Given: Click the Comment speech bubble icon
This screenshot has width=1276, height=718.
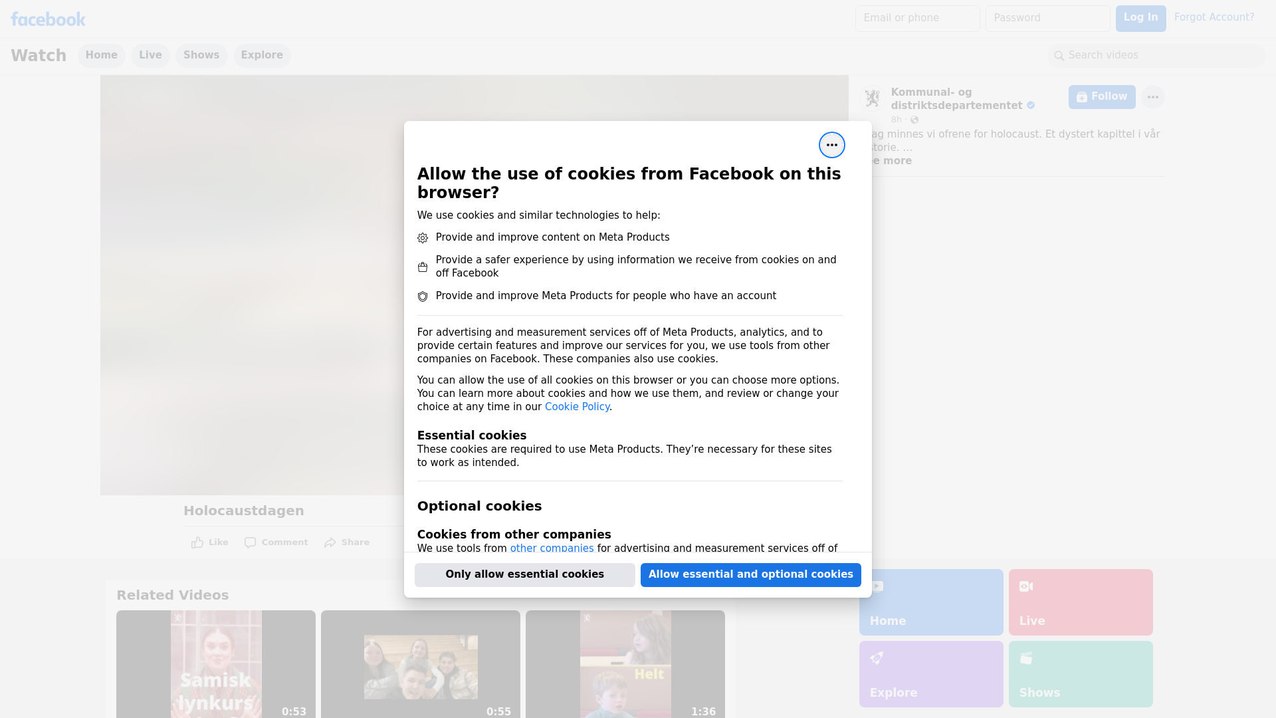Looking at the screenshot, I should [250, 542].
